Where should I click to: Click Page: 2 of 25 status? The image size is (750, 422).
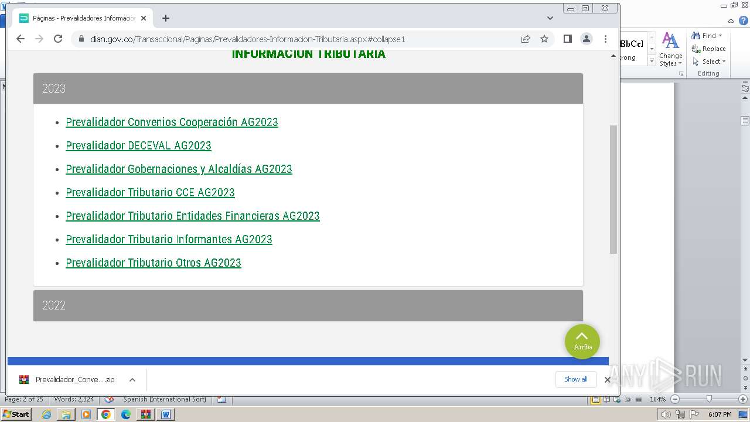pos(24,399)
